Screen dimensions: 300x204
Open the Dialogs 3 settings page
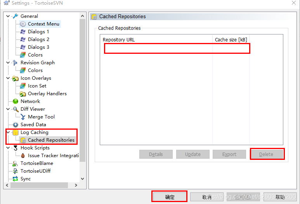pyautogui.click(x=38, y=47)
